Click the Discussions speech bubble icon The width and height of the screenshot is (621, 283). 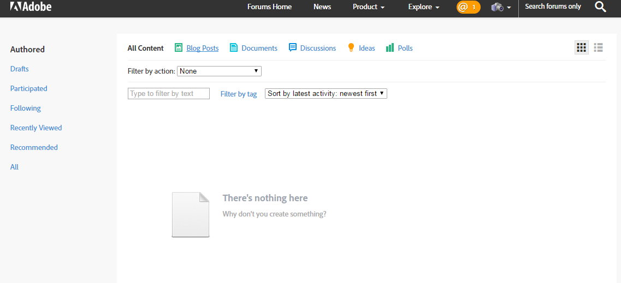click(x=293, y=48)
